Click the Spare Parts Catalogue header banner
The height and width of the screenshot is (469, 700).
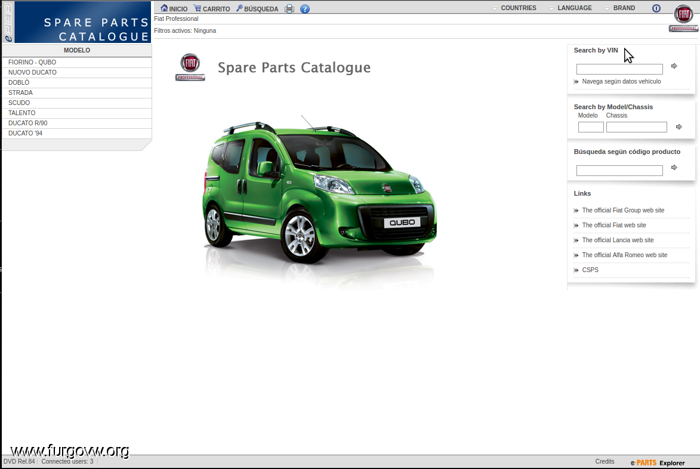pos(82,22)
